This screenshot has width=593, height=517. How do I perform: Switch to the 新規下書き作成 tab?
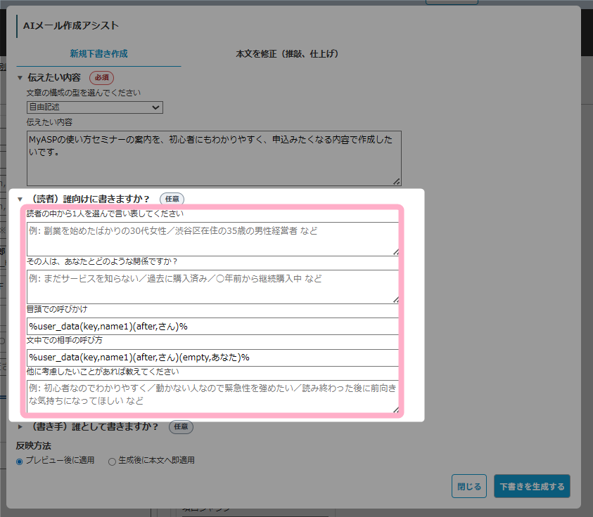click(x=98, y=53)
